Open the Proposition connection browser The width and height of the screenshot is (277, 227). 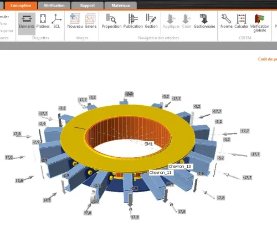point(111,21)
